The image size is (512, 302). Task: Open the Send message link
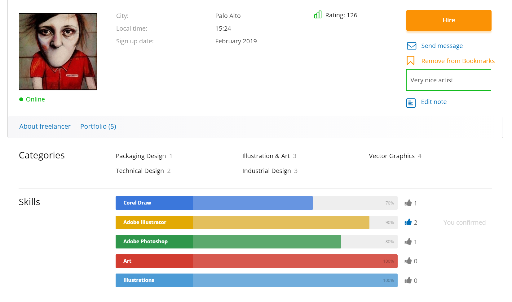pos(442,46)
